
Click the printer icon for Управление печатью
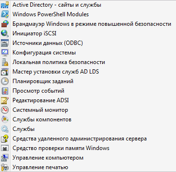(x=5, y=167)
